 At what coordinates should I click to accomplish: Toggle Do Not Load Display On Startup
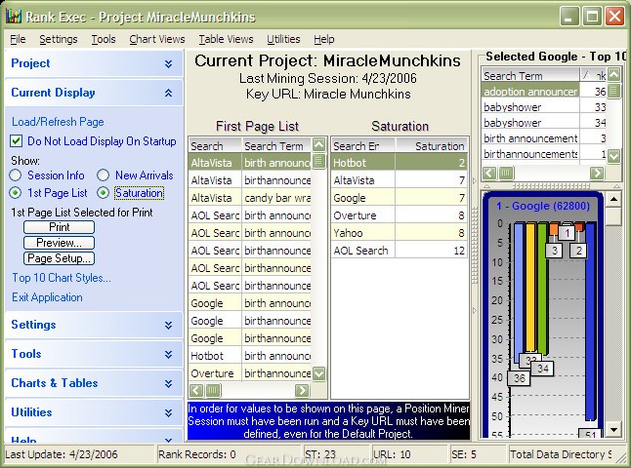point(16,141)
